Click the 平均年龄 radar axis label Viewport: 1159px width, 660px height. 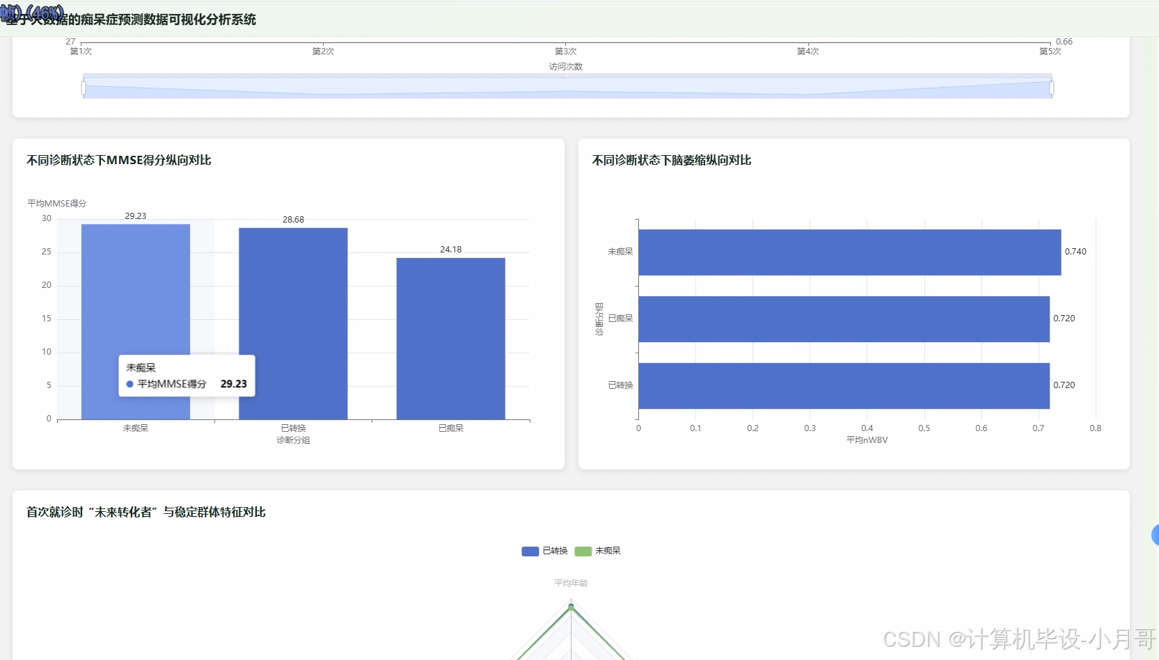coord(571,583)
